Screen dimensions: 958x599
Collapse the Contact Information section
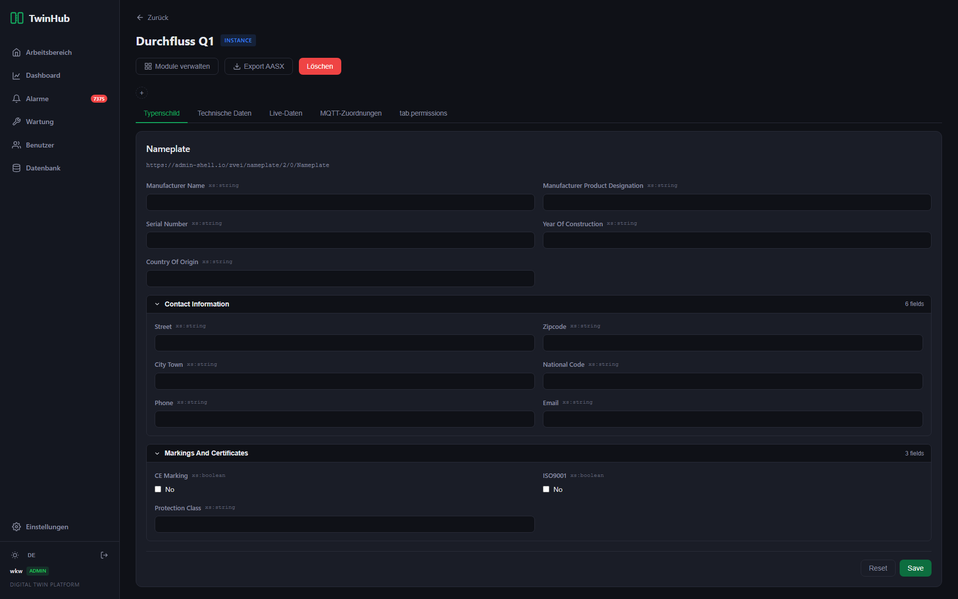(x=539, y=304)
